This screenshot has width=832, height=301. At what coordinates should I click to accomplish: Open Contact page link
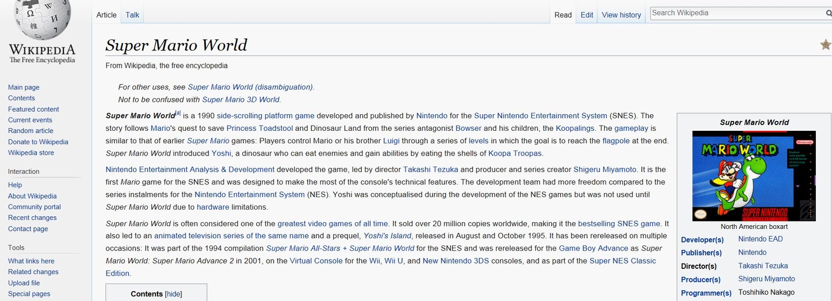(x=28, y=229)
